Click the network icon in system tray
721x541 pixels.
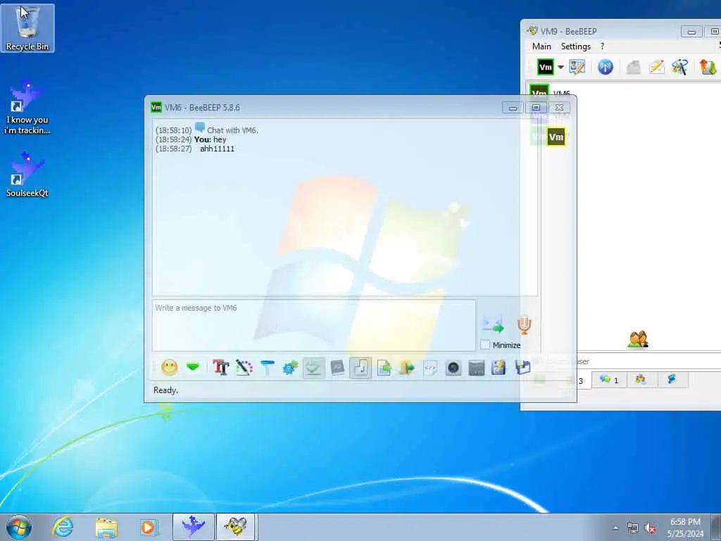[x=633, y=528]
